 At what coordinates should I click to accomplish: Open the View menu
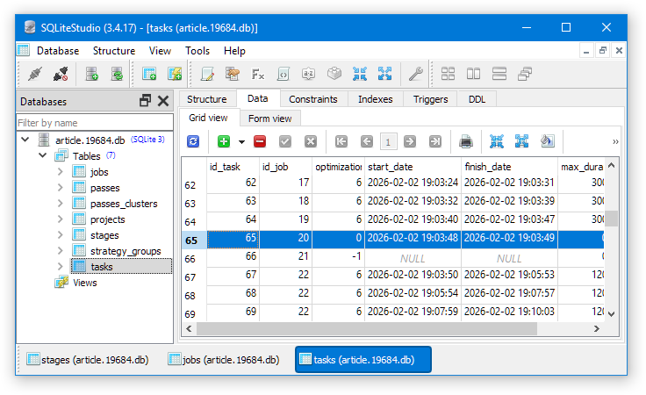point(160,51)
